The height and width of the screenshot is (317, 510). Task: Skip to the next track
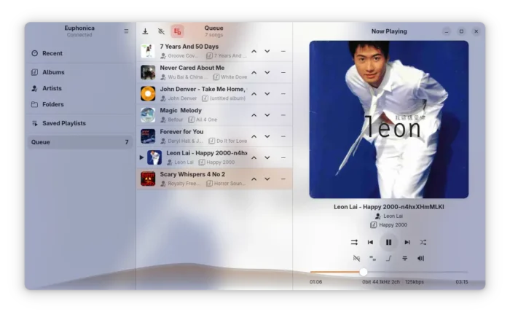(x=407, y=242)
